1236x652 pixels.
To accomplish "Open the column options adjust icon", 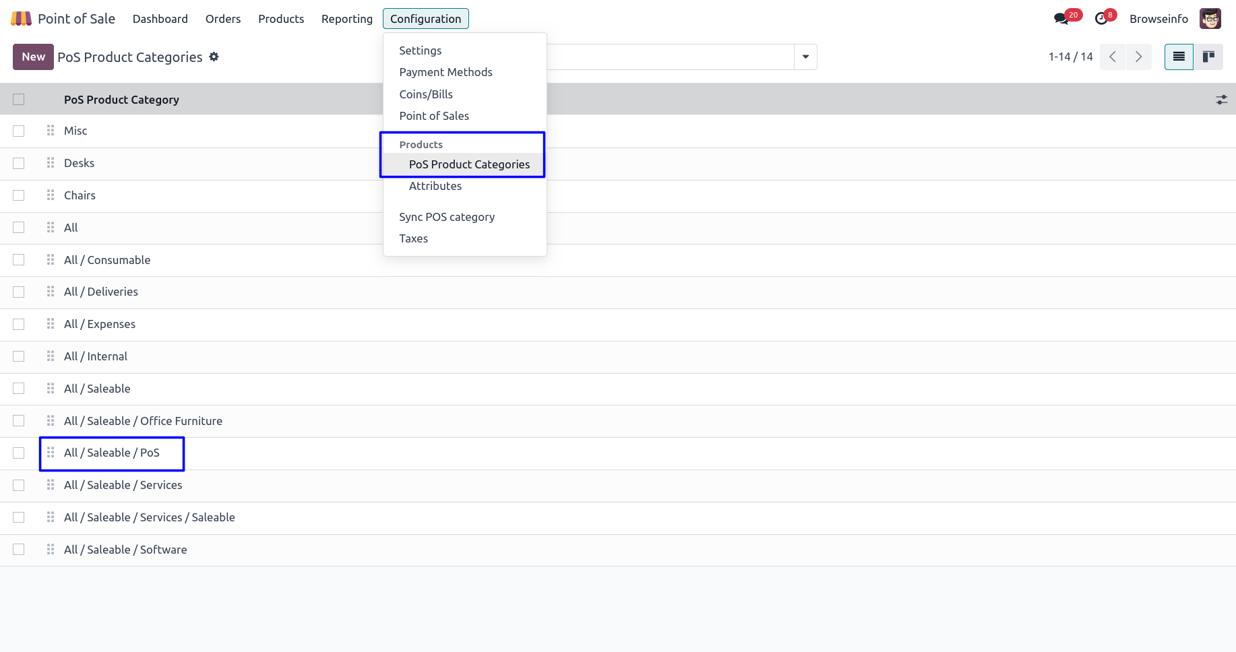I will coord(1221,100).
